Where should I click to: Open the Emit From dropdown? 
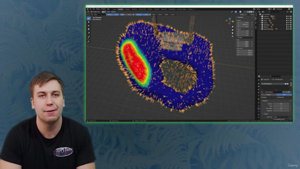pos(281,117)
